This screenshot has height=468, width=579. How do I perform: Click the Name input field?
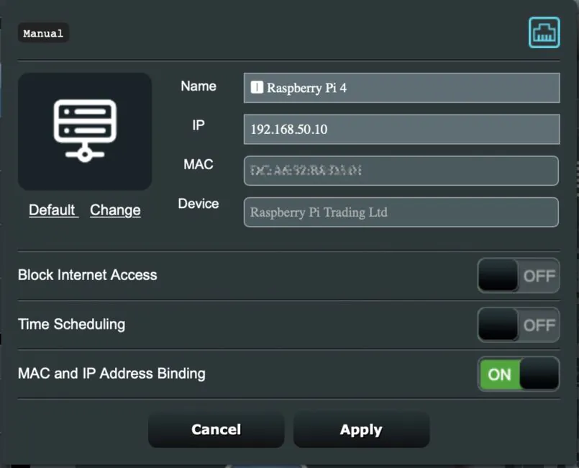pos(402,88)
